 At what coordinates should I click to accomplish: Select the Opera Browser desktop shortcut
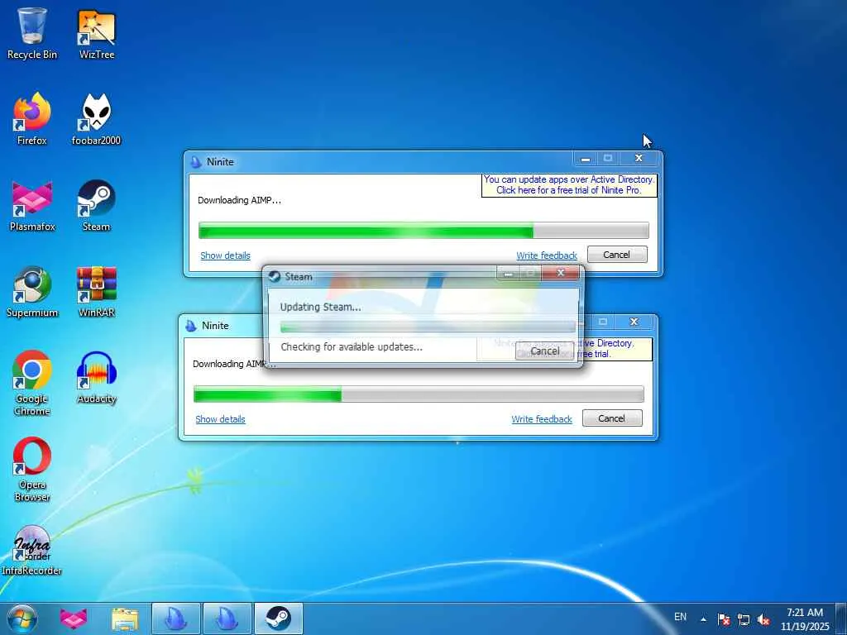click(x=32, y=469)
